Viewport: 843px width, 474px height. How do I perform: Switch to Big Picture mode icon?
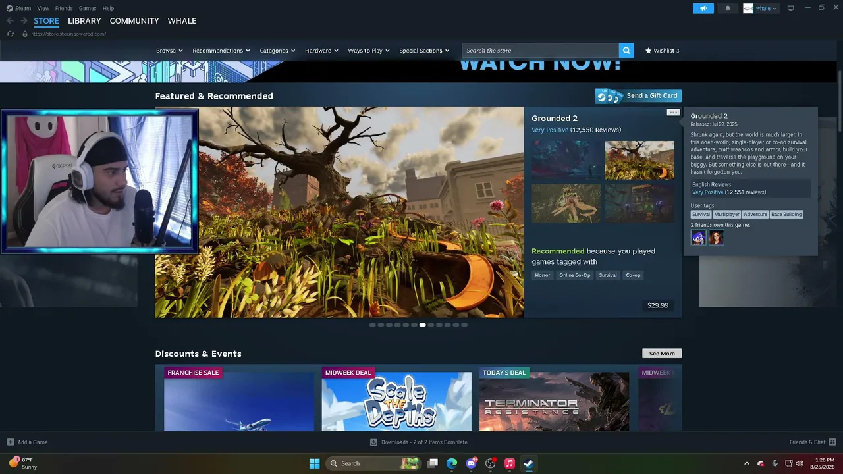click(x=791, y=8)
